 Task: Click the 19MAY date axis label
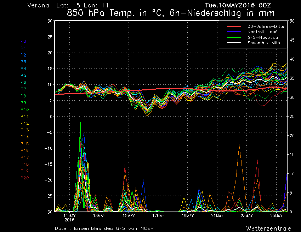188,216
